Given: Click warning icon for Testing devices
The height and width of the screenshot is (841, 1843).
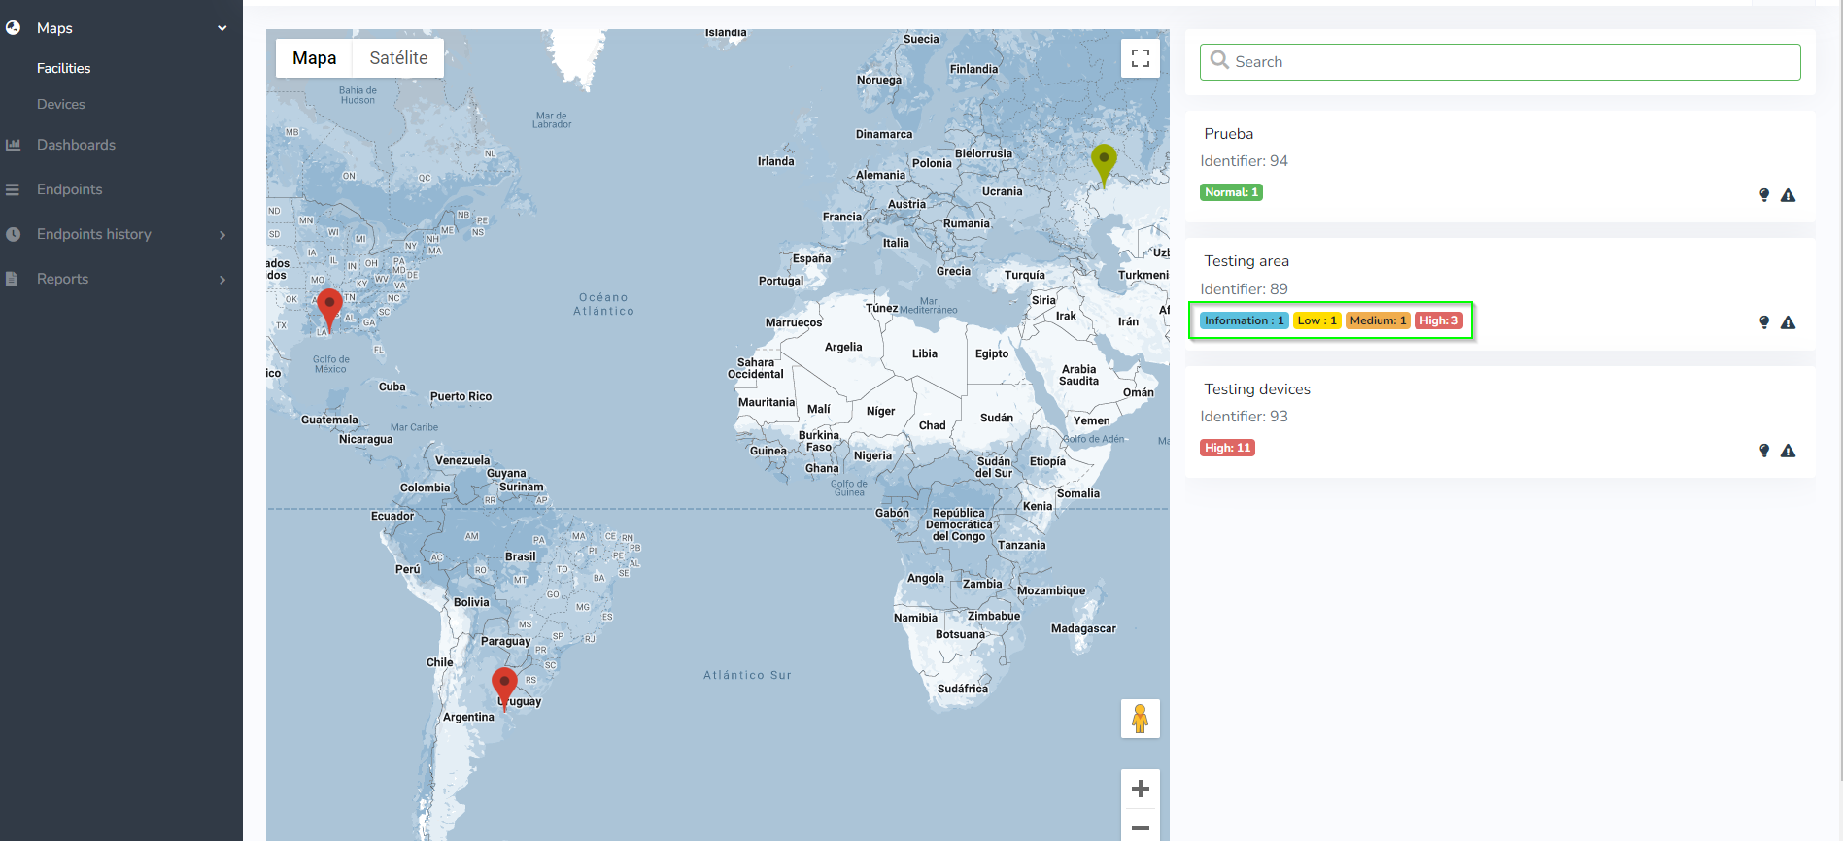Looking at the screenshot, I should (1788, 451).
